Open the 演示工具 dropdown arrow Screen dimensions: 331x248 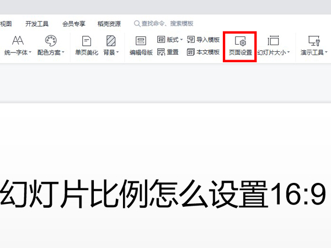[x=325, y=53]
